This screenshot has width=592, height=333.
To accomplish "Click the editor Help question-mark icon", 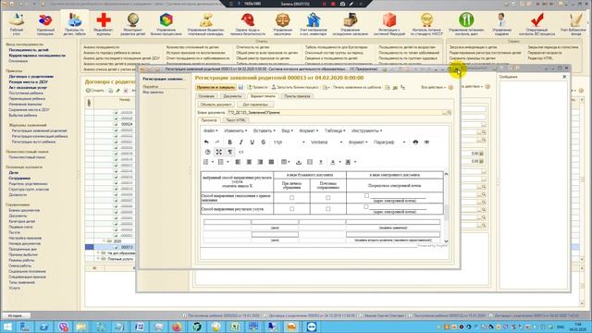I will 207,152.
